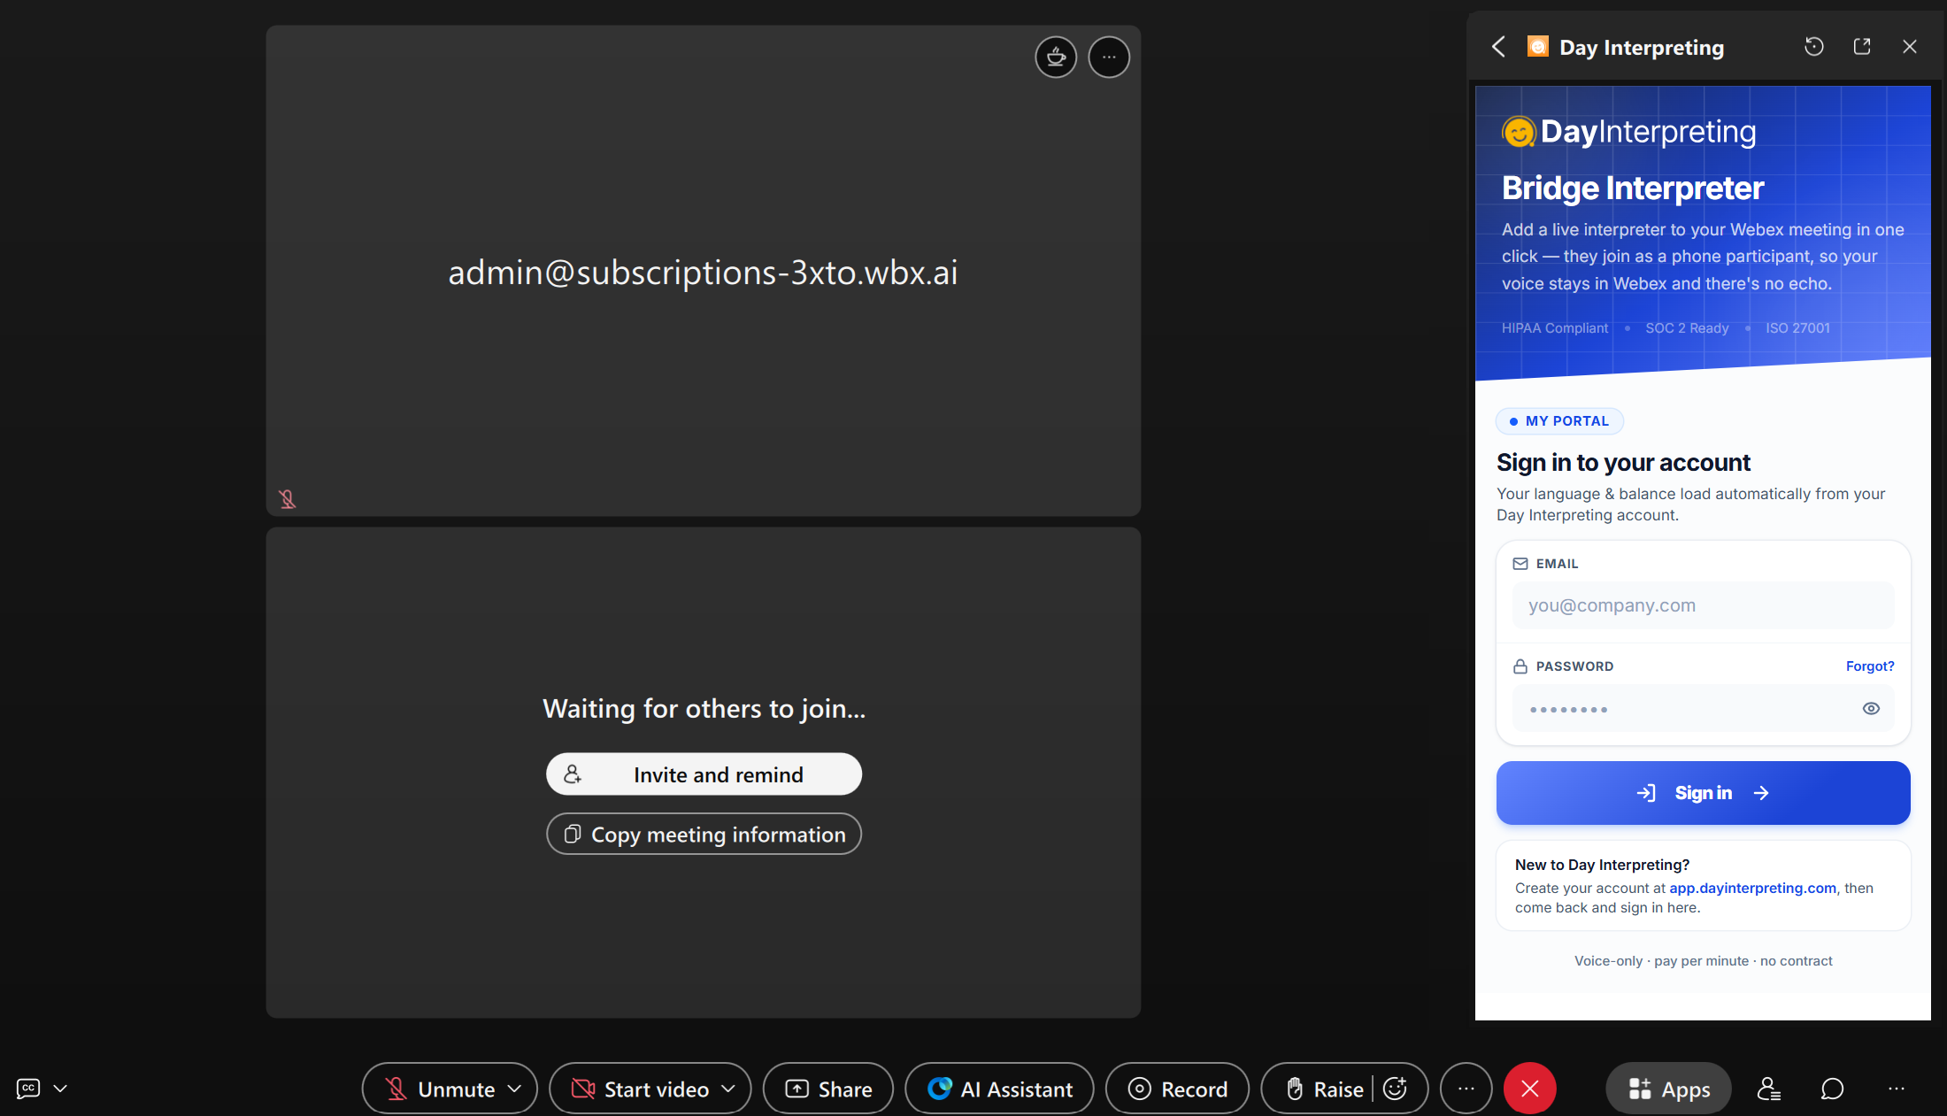Open panel options ellipsis at bottom right
Image resolution: width=1947 pixels, height=1116 pixels.
[1896, 1089]
